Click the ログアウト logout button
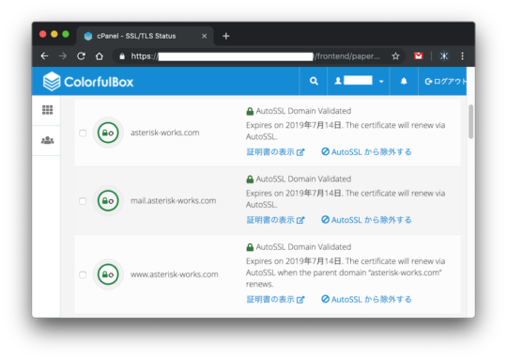The image size is (507, 360). pos(445,81)
